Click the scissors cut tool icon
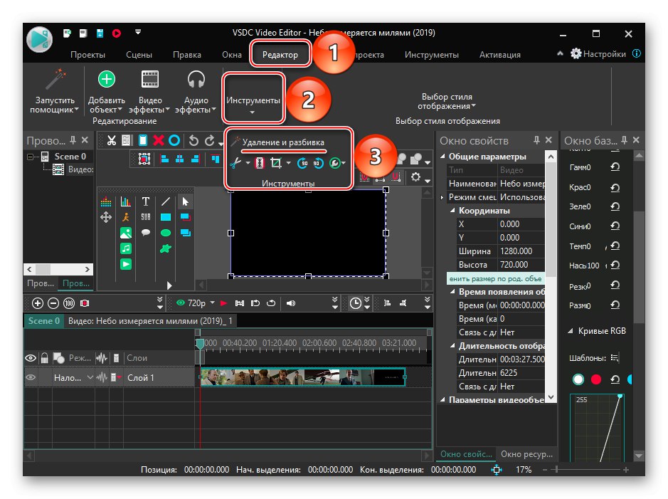Image resolution: width=668 pixels, height=499 pixels. tap(235, 163)
